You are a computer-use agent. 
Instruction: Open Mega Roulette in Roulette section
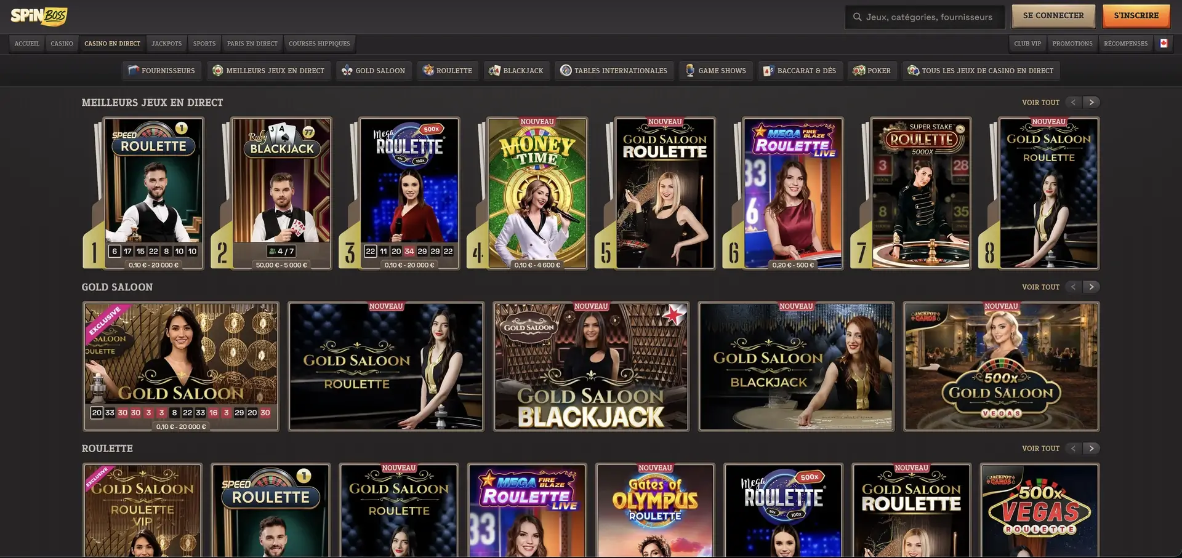click(x=783, y=510)
